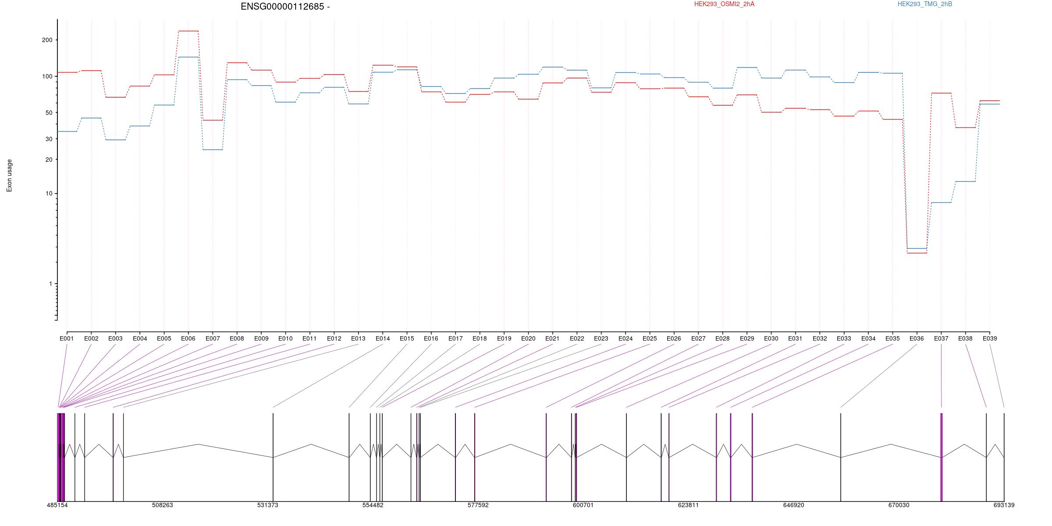Click the E005 exon label
Screen dimensions: 1052x526
[x=164, y=338]
